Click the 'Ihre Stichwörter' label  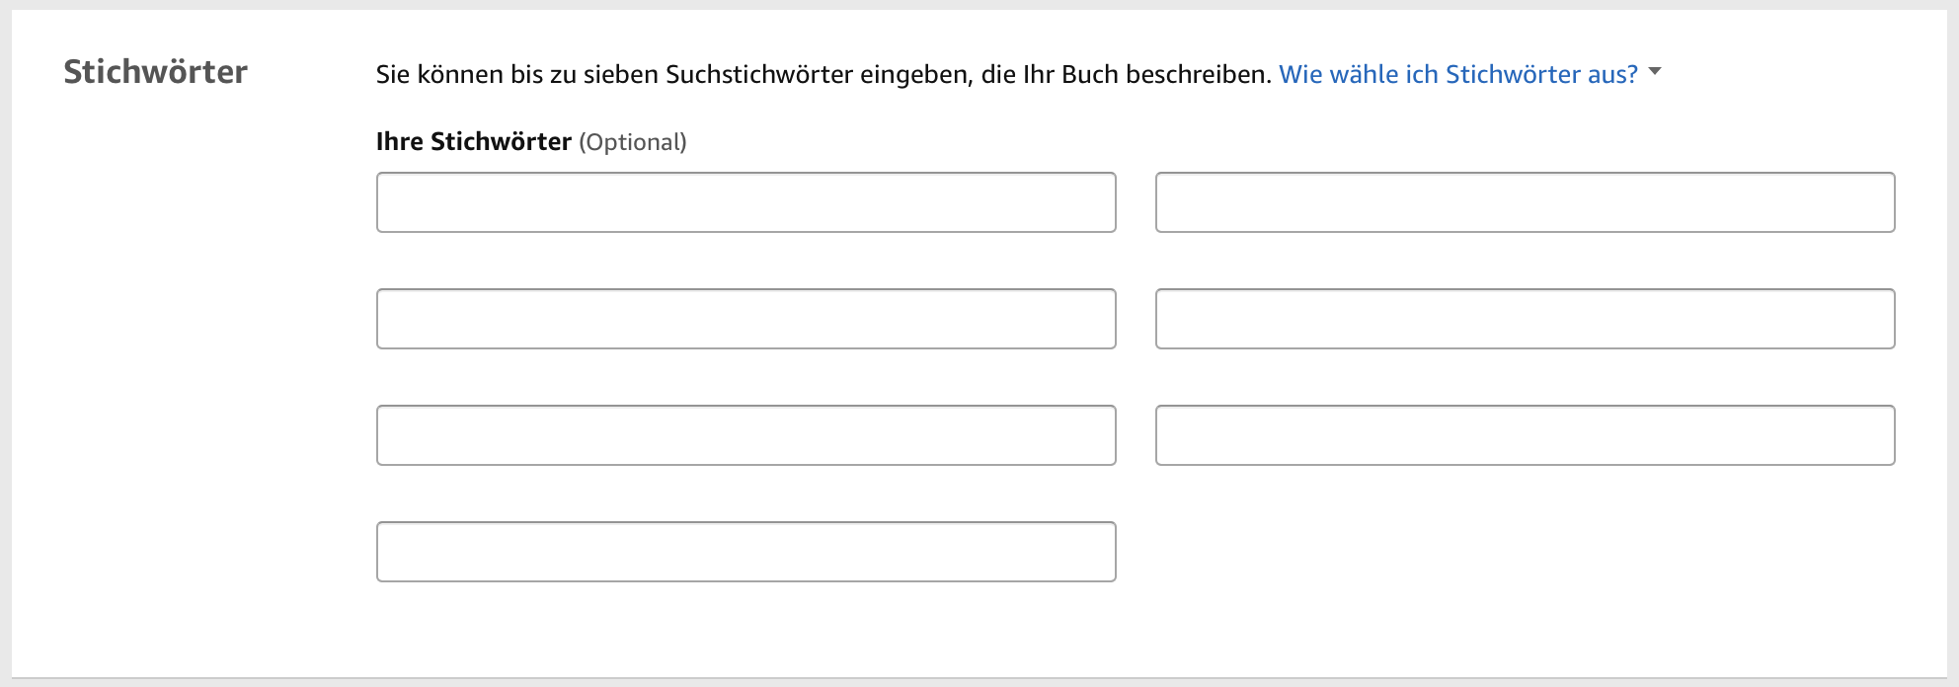(472, 141)
